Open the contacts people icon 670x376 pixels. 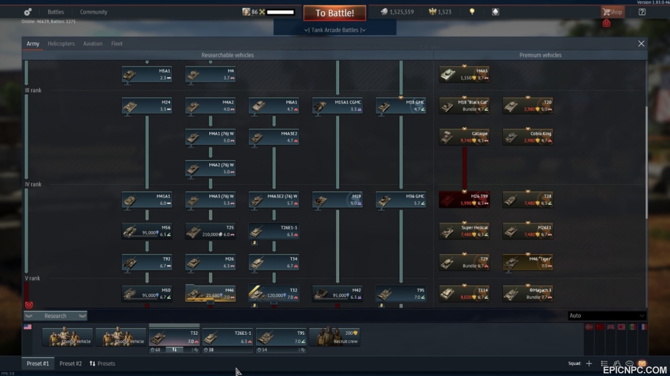coord(617,363)
